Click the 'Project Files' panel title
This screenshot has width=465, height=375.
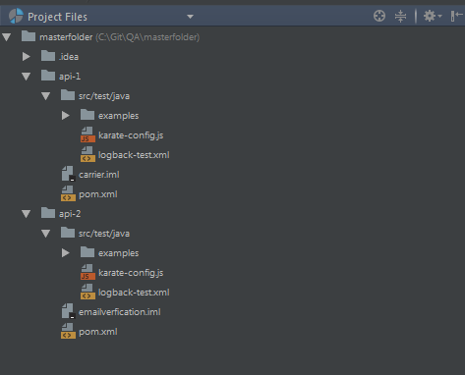click(x=57, y=17)
